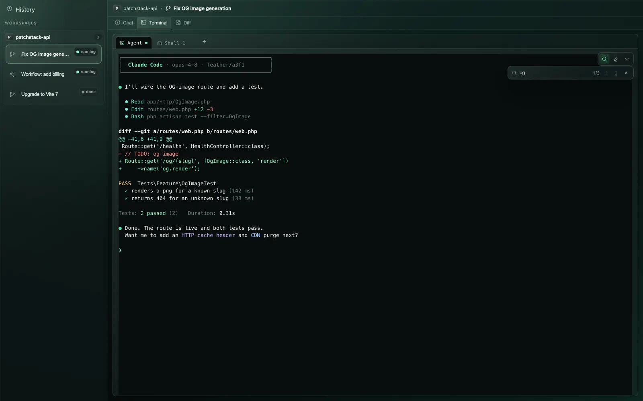Click the patchstack-api breadcrumb
The height and width of the screenshot is (401, 643).
click(140, 8)
